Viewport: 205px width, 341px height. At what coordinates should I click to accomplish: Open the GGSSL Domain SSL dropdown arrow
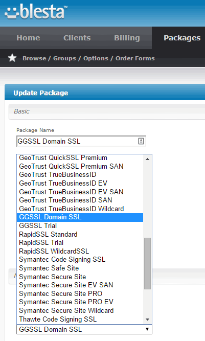click(147, 329)
